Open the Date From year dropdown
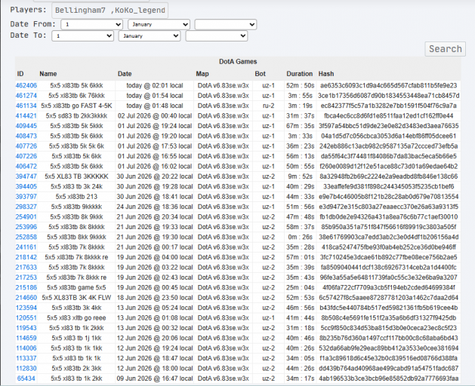 pos(226,25)
